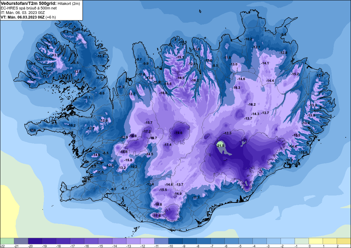This screenshot has height=248, width=351.
Task: Click the -16.0 temperature label
Action: 163,93
